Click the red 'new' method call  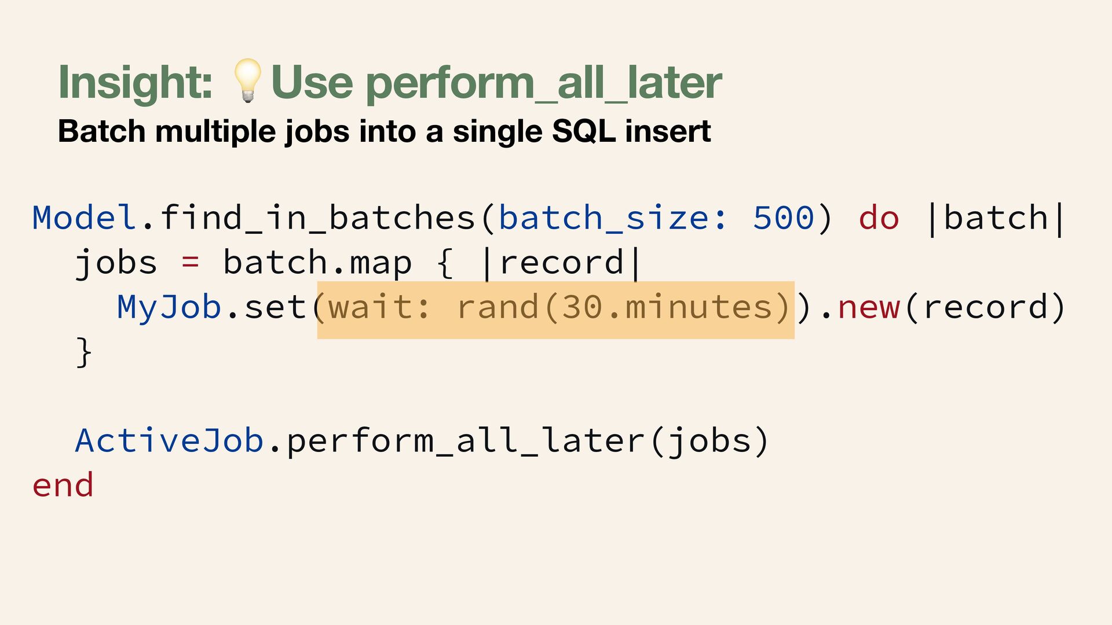(869, 308)
